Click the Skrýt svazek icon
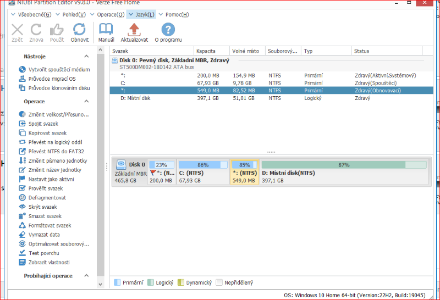The height and width of the screenshot is (300, 440). (x=22, y=207)
